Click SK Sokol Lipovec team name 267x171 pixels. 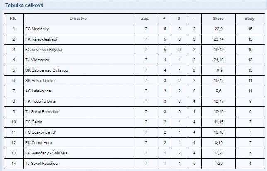tap(41, 81)
